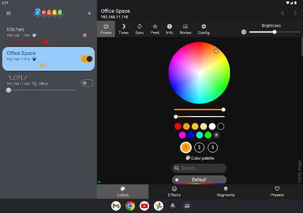Add a new device with plus icon
The width and height of the screenshot is (303, 213).
[x=89, y=13]
